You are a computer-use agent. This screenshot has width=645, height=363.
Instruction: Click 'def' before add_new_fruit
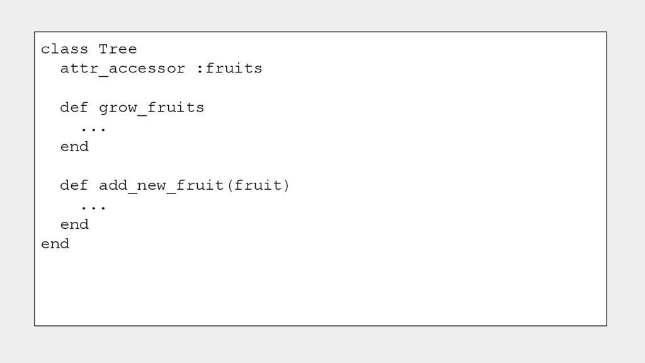coord(74,186)
